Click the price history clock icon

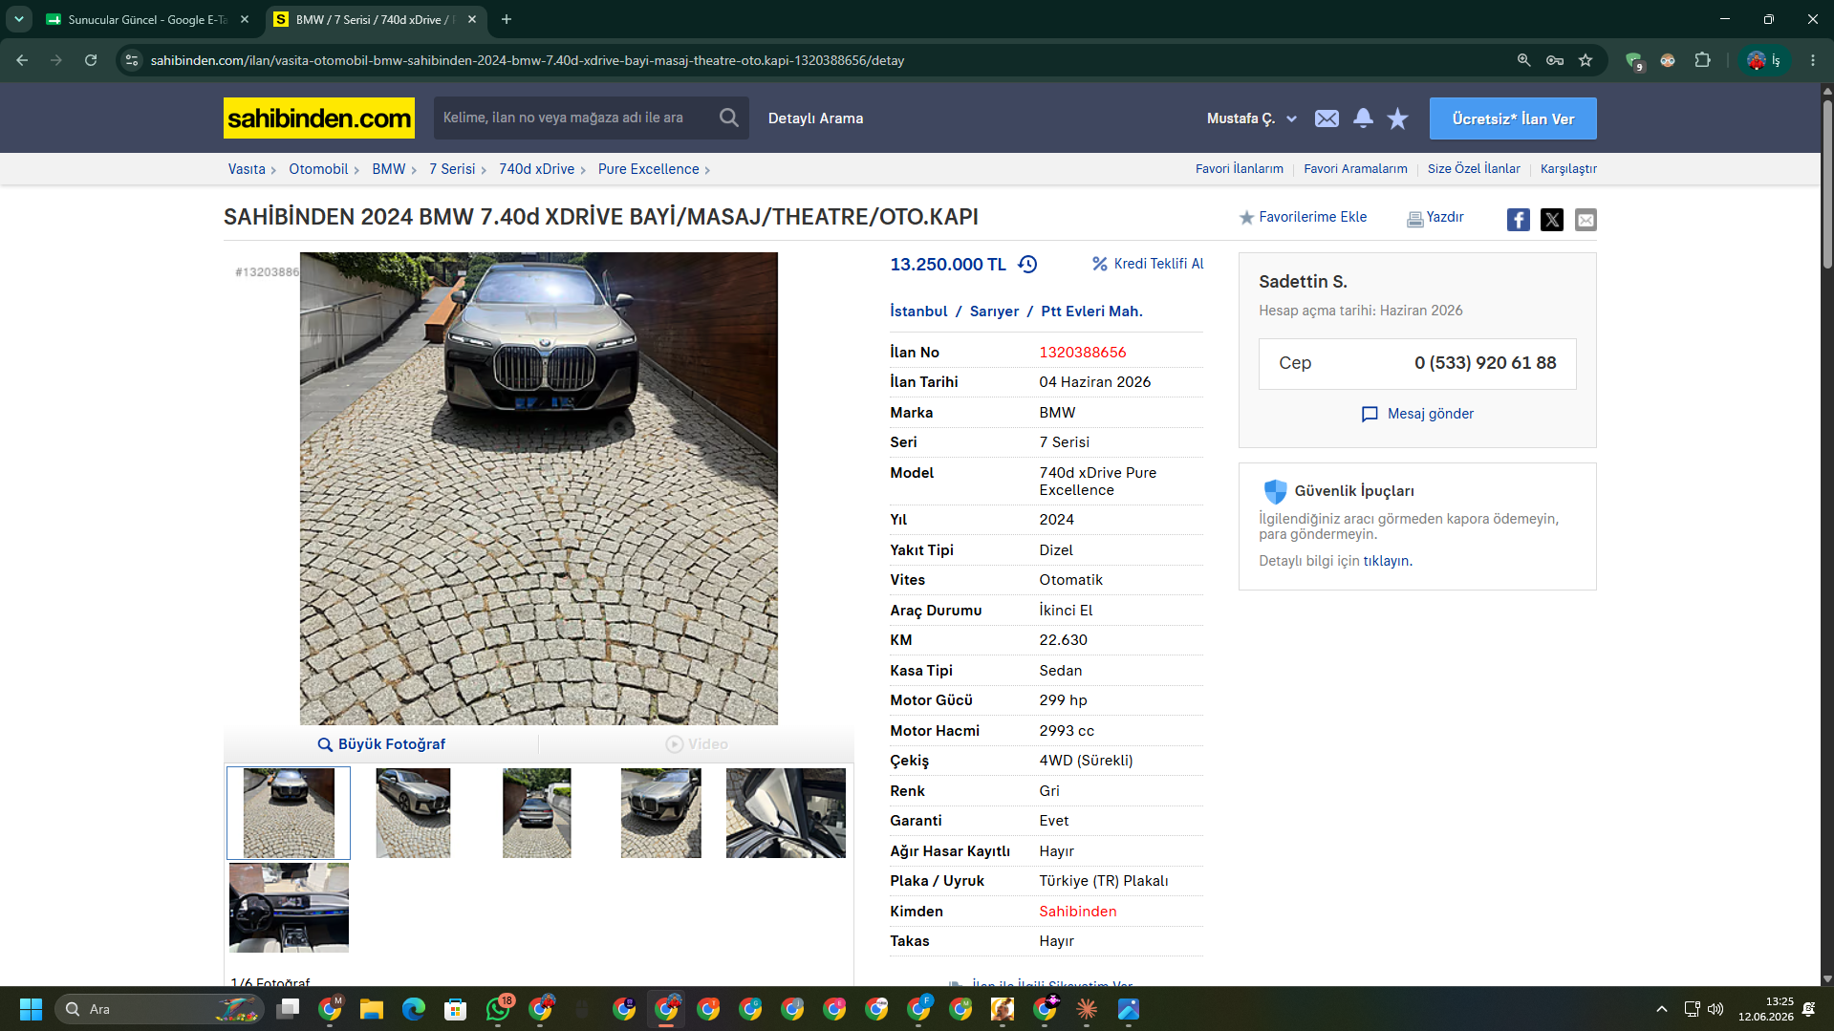point(1027,265)
